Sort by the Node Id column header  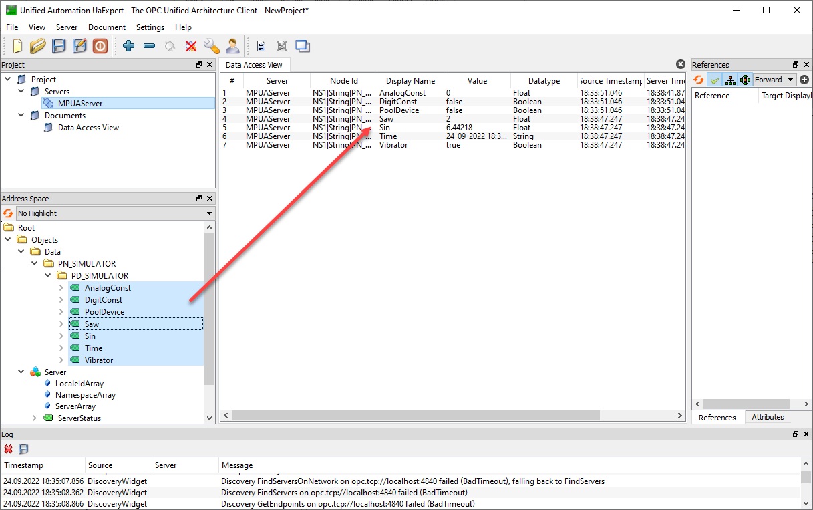point(344,81)
